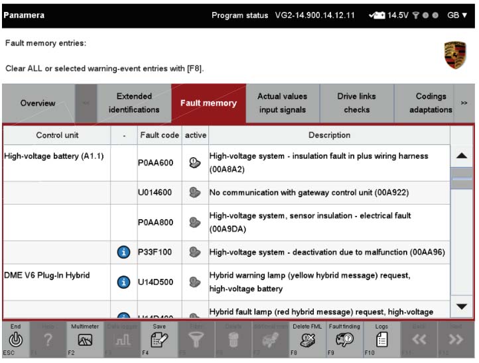The width and height of the screenshot is (479, 363).
Task: Click the scroll up arrow of fault list
Action: pyautogui.click(x=462, y=156)
